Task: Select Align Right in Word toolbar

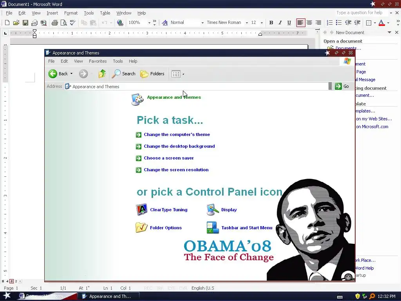Action: pyautogui.click(x=318, y=23)
